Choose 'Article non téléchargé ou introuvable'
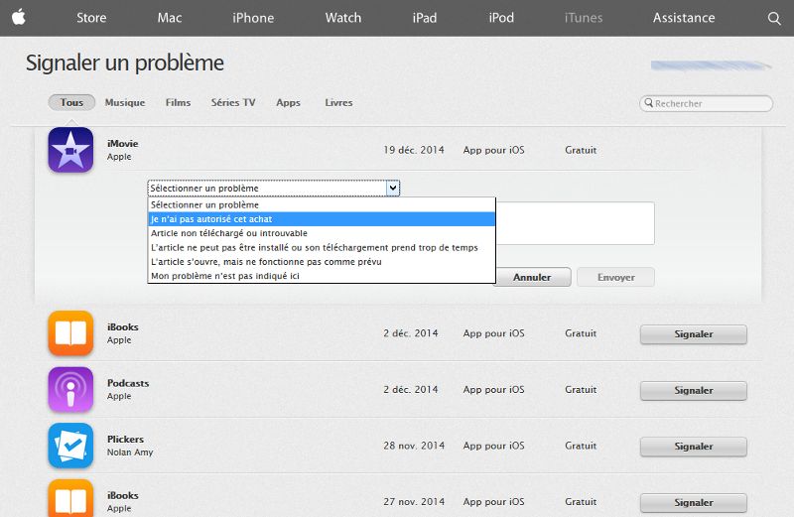This screenshot has width=794, height=517. (321, 233)
